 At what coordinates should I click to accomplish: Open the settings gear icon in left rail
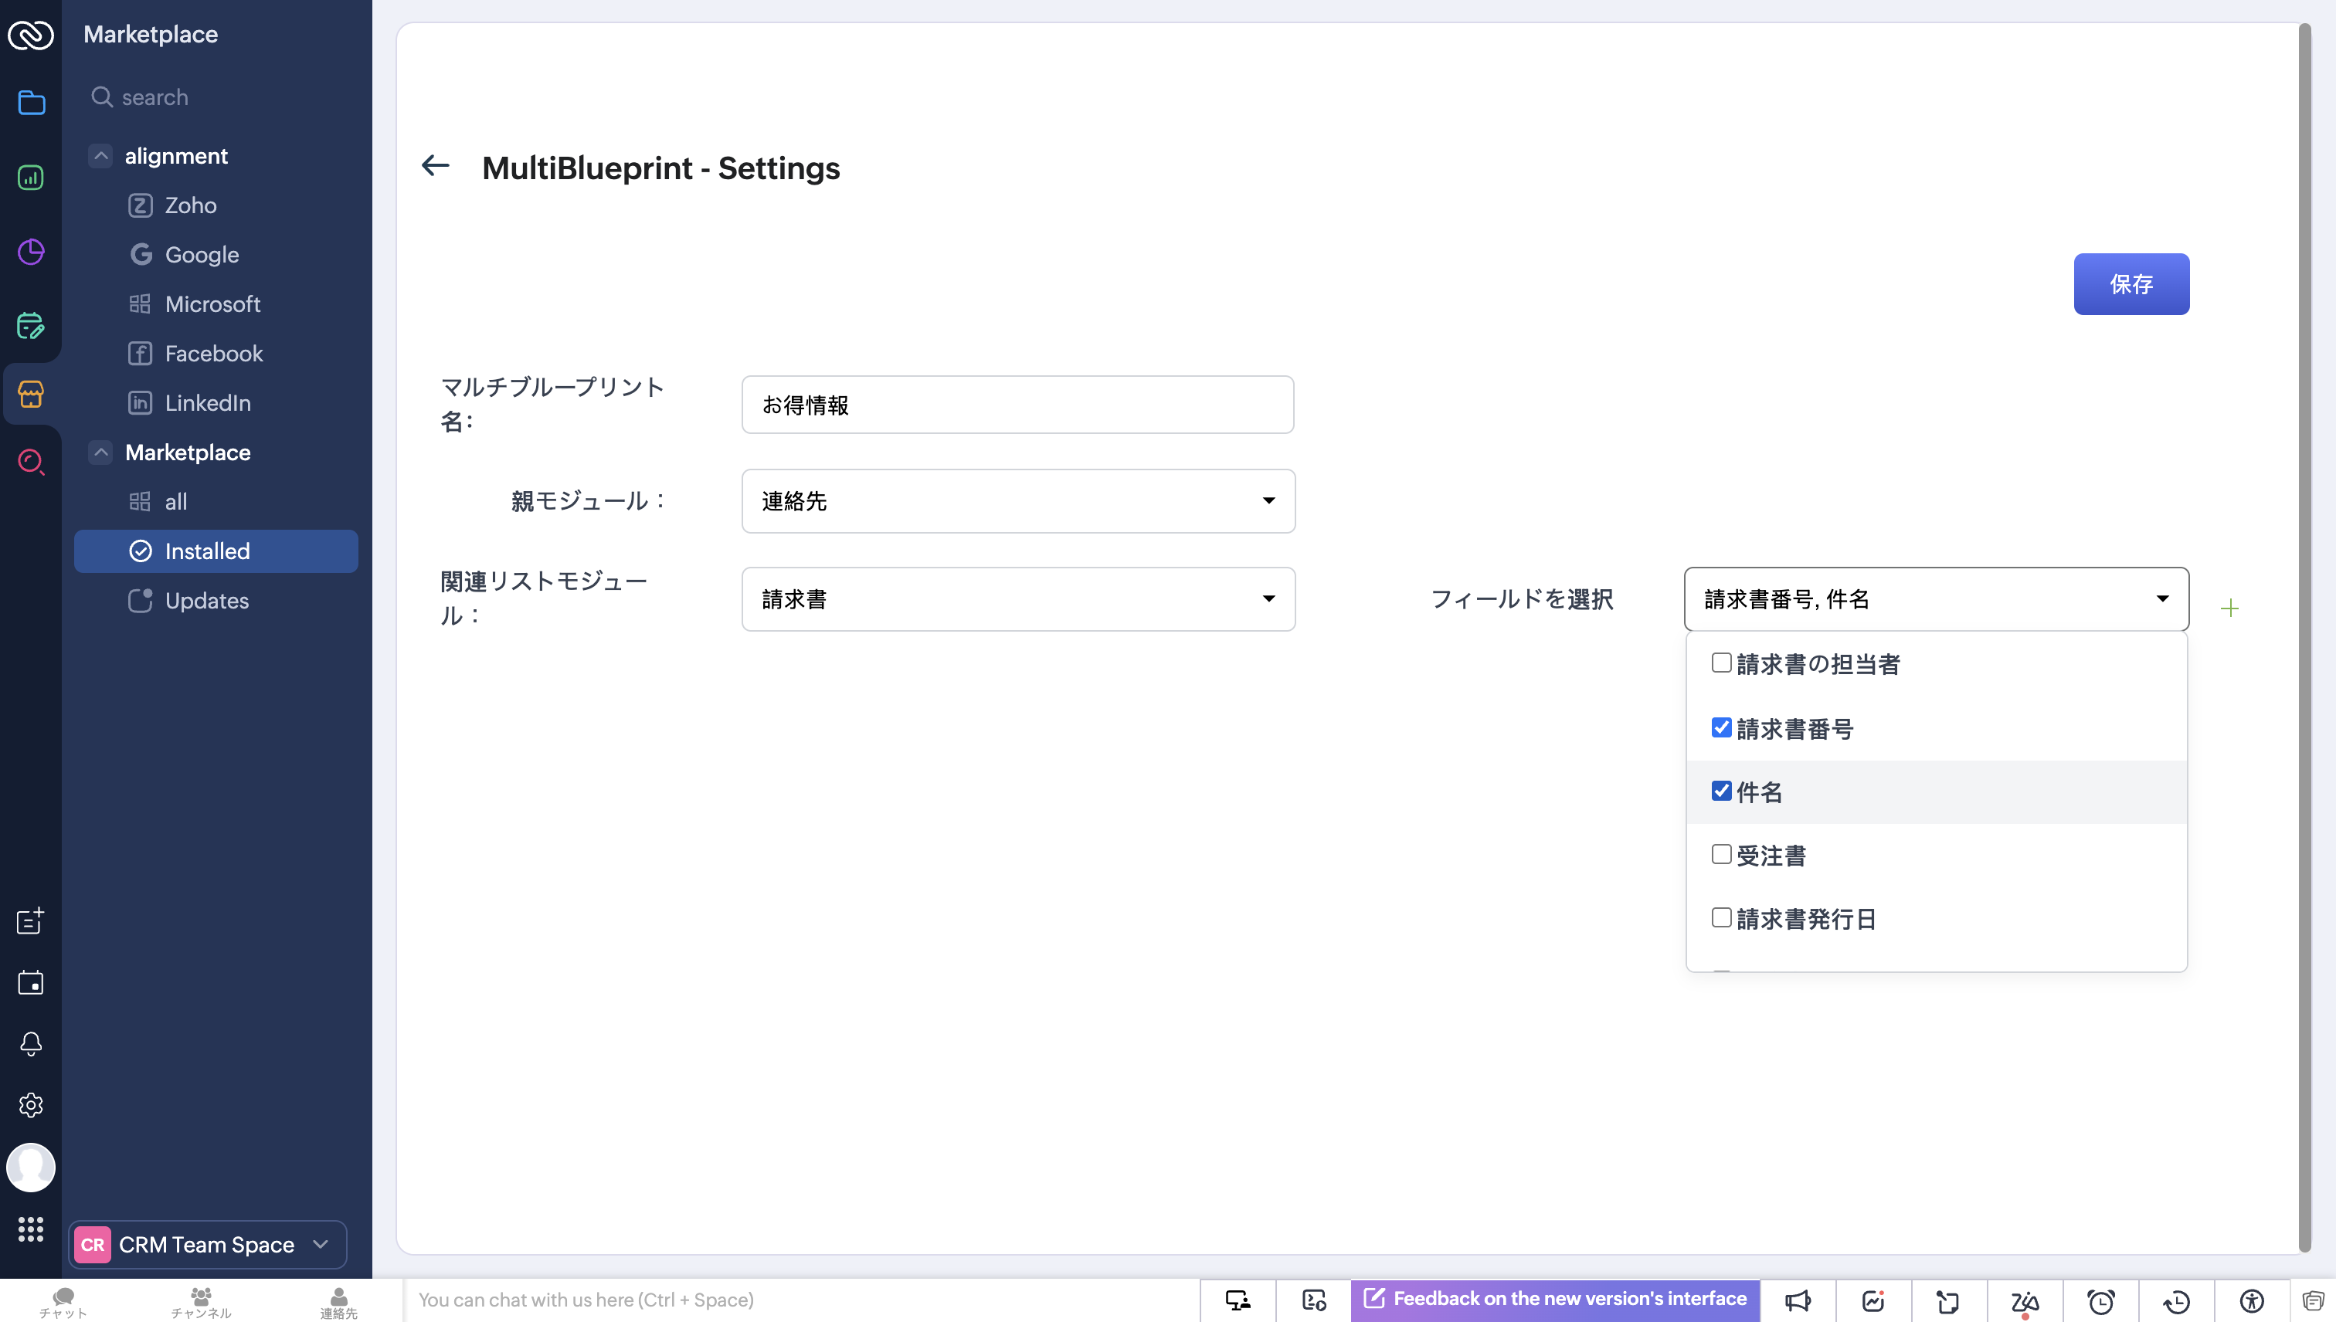point(31,1105)
